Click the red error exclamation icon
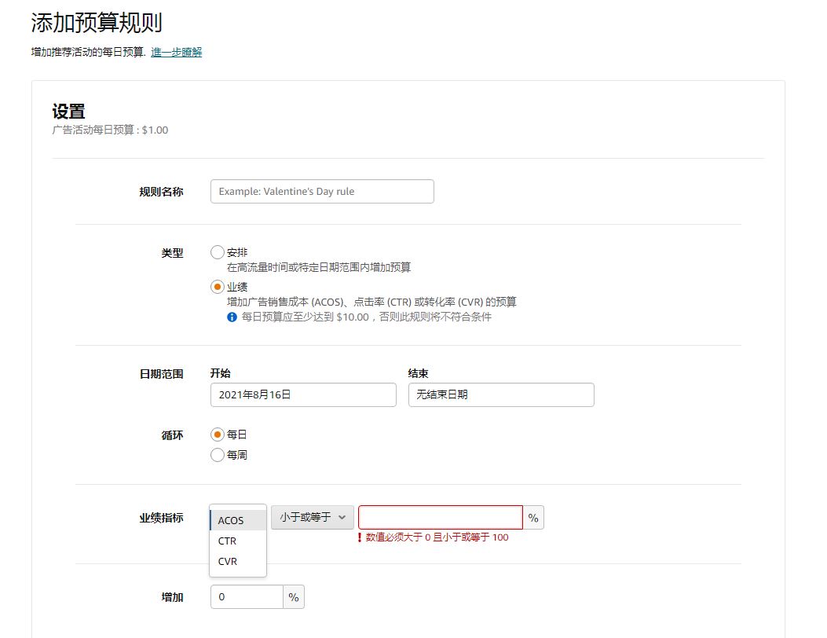 click(360, 537)
